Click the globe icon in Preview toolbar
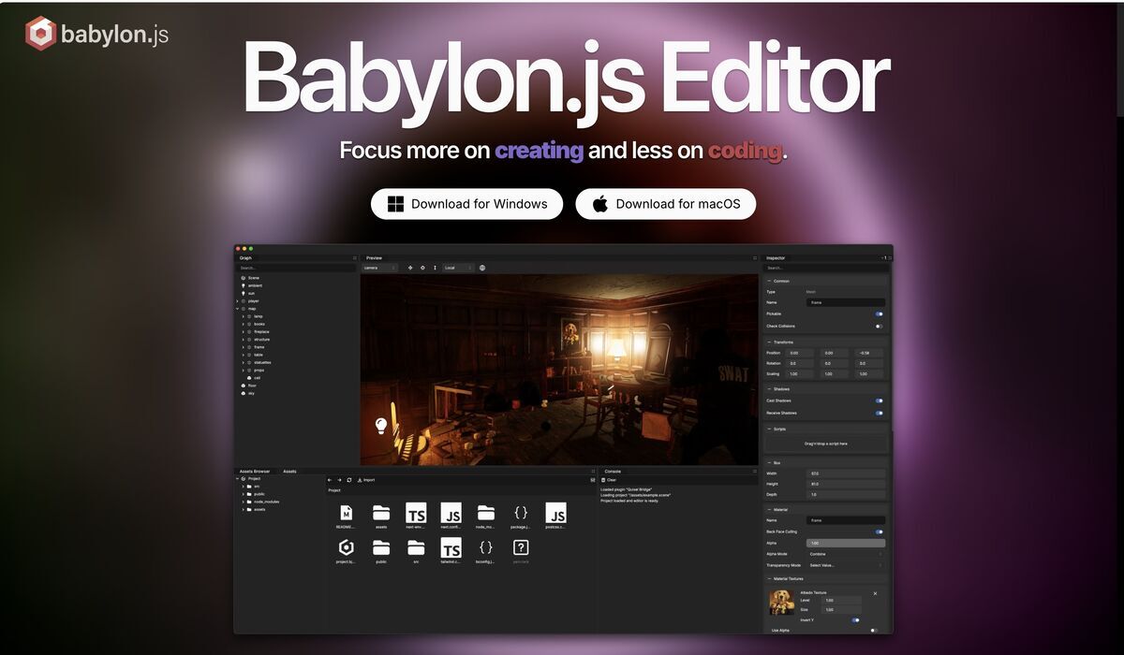This screenshot has width=1124, height=655. 482,268
